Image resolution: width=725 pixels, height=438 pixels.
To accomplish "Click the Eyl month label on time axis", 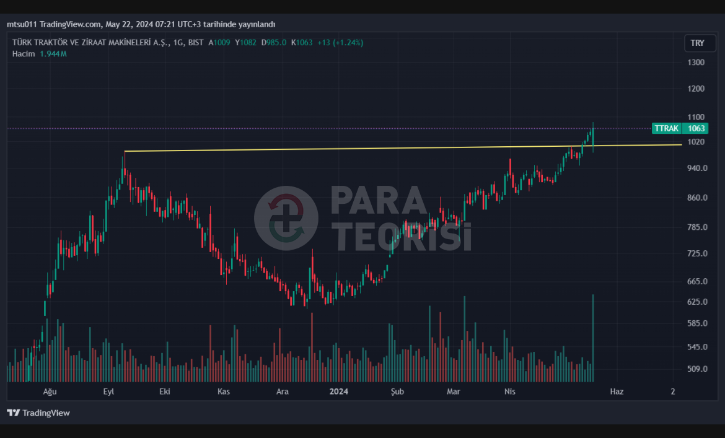I will pyautogui.click(x=108, y=392).
